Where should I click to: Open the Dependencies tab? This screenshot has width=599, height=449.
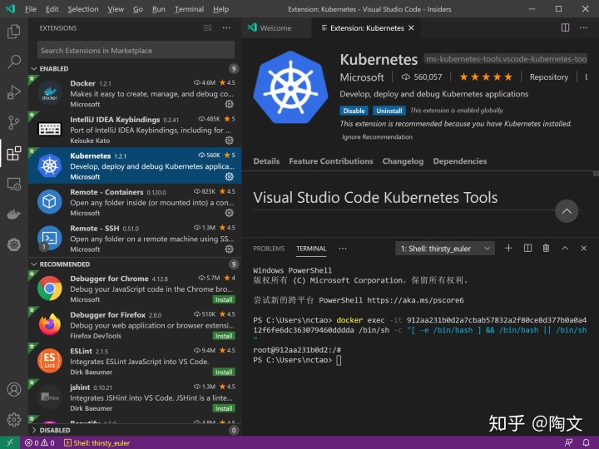tap(460, 161)
